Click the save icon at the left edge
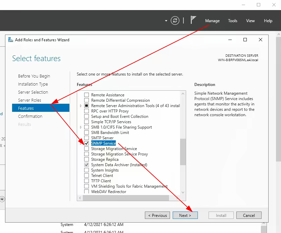 point(2,199)
